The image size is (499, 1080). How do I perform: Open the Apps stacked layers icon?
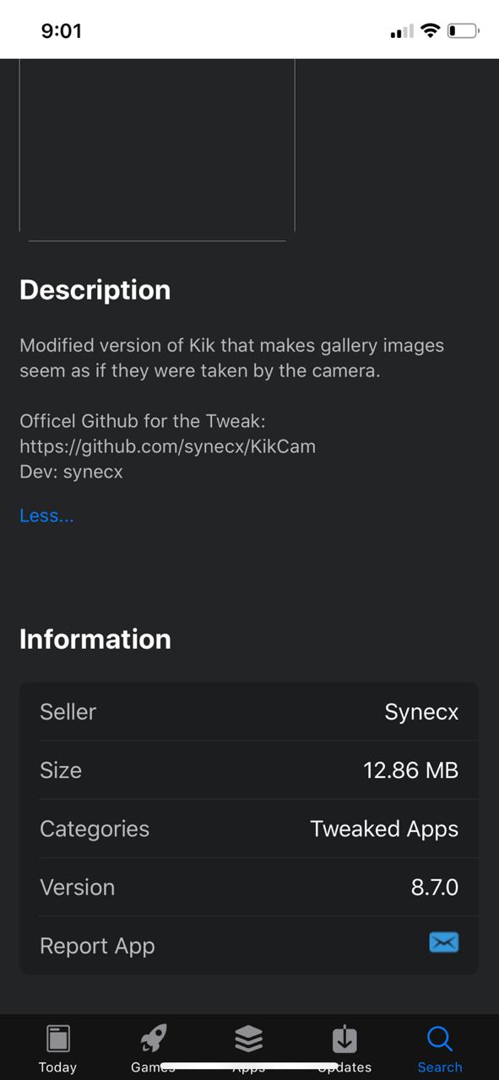pyautogui.click(x=248, y=1039)
